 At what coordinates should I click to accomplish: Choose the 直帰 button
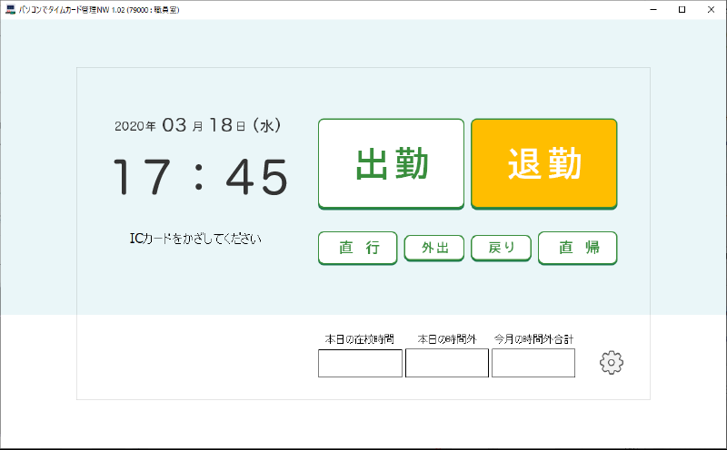(577, 248)
